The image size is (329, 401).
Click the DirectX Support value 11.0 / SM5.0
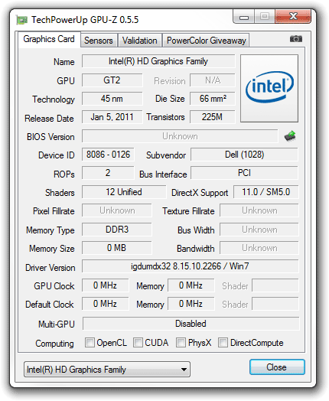pyautogui.click(x=265, y=192)
